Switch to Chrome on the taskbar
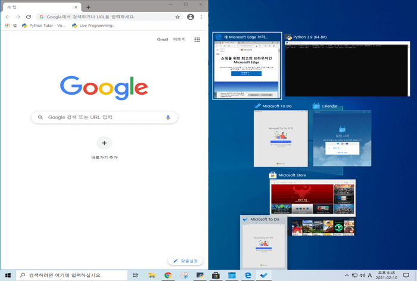 click(168, 276)
